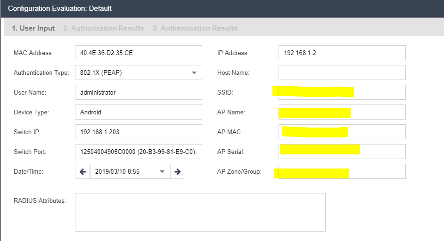Click inside the RADIUS Attributes text area
Screen dimensions: 444x241
(x=200, y=212)
